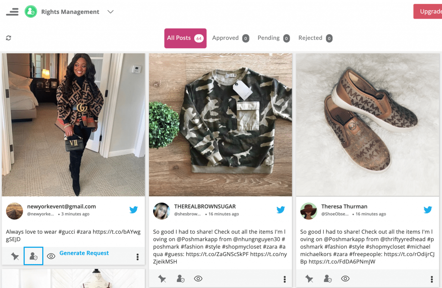The height and width of the screenshot is (288, 442).
Task: Click the Generate Request link
Action: point(84,253)
